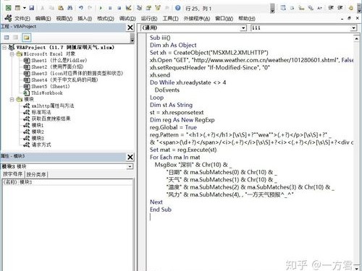Click the Undo arrow icon
This screenshot has width=362, height=271.
(81, 8)
